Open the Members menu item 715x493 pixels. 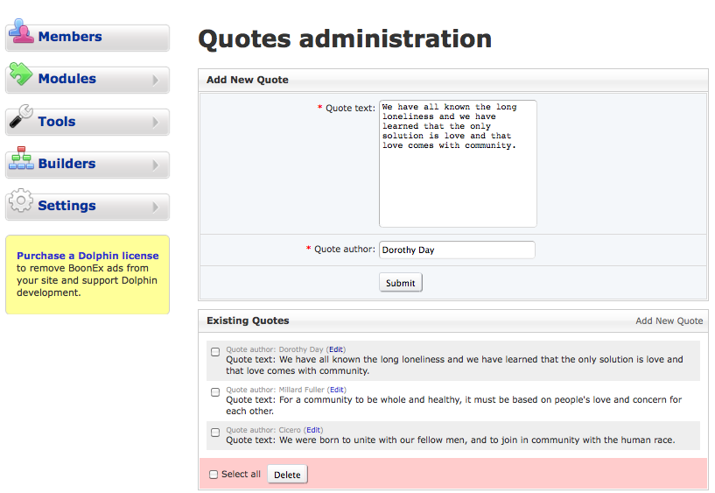point(70,37)
